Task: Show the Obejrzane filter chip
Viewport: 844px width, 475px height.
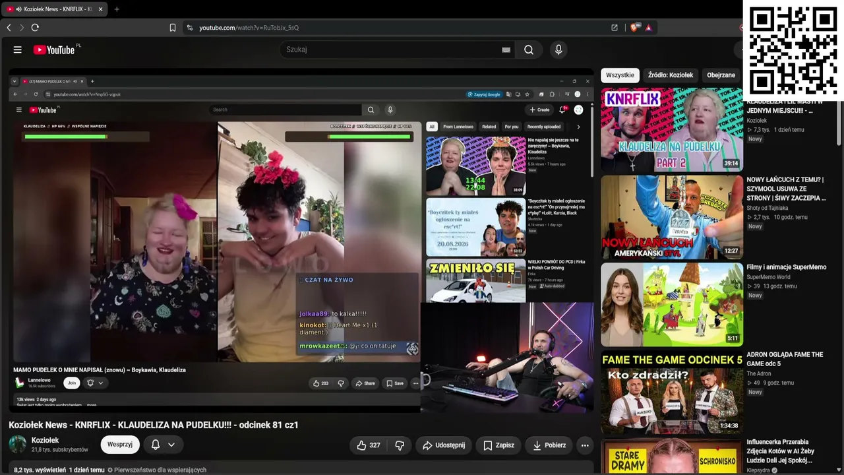Action: [721, 75]
